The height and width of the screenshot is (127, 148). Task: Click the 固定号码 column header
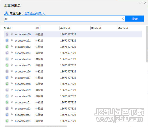point(96,28)
